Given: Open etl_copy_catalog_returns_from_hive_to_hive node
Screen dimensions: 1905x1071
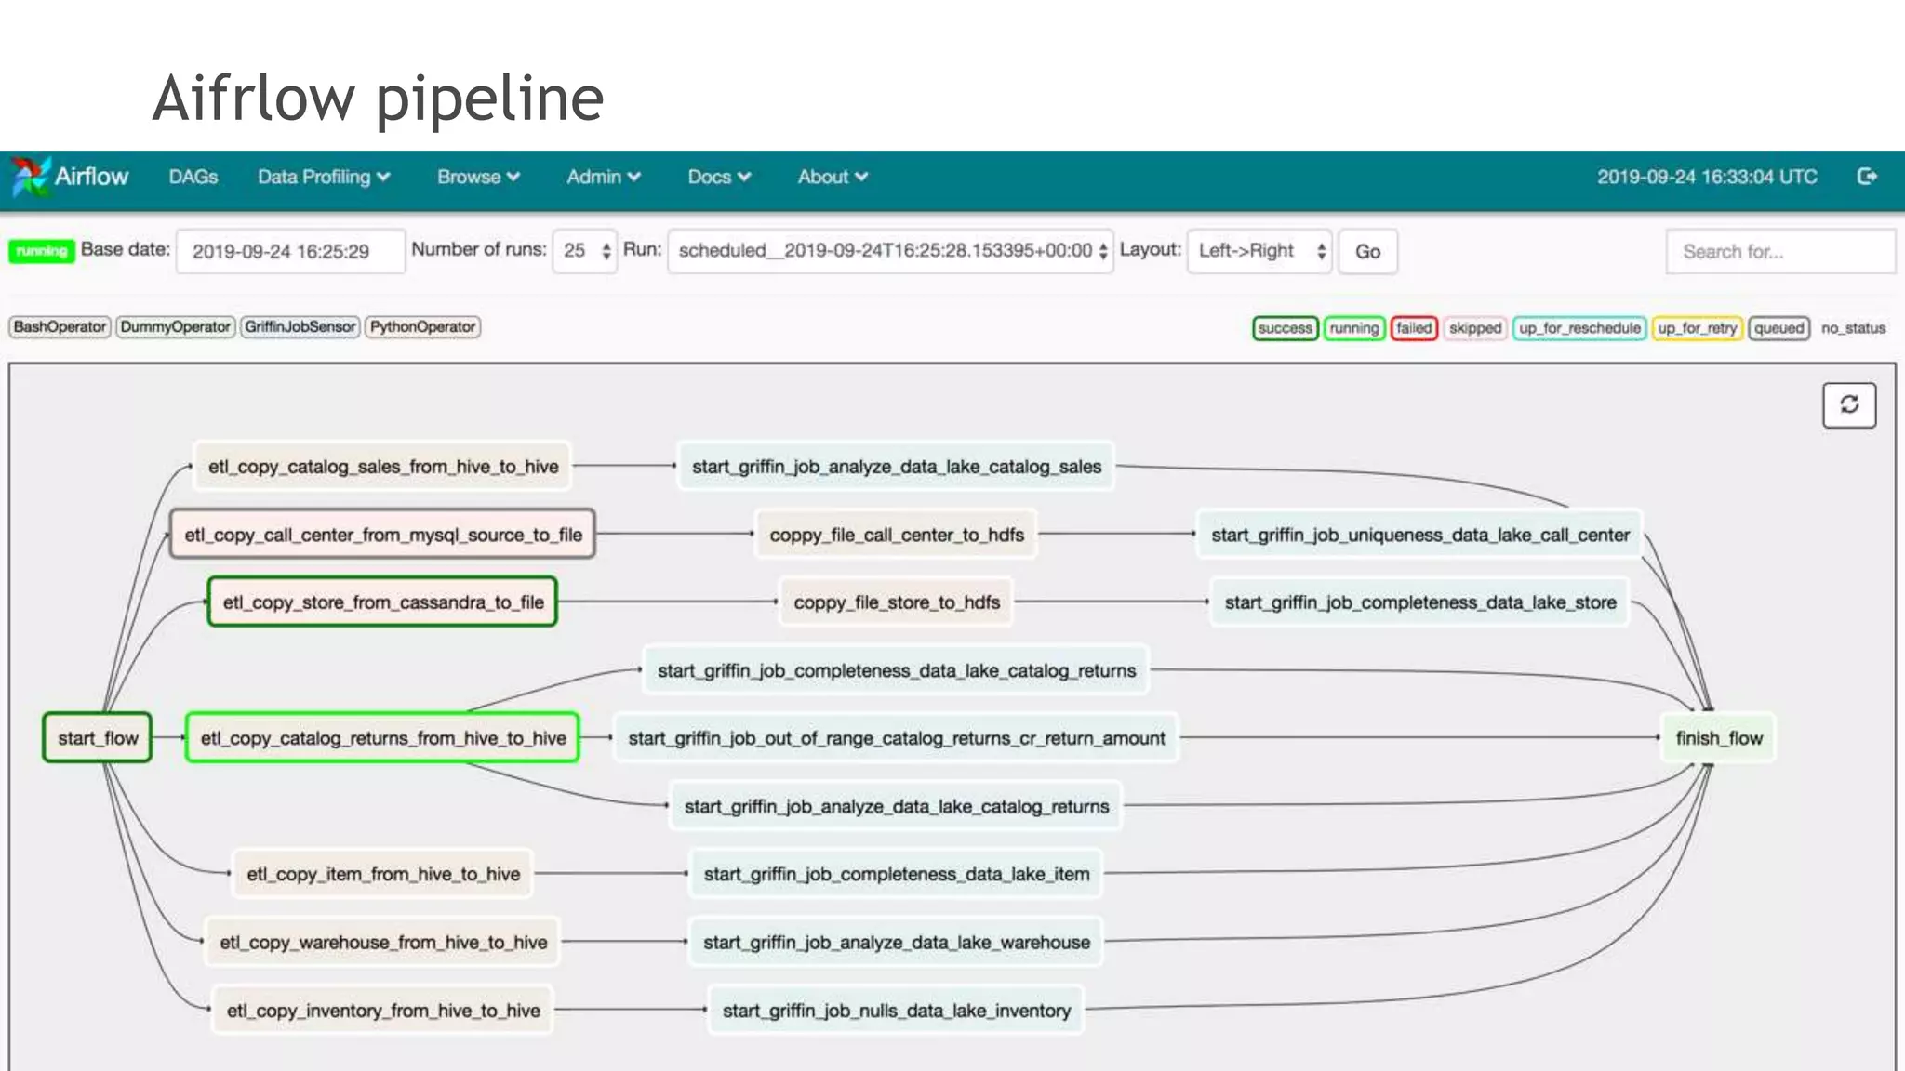Looking at the screenshot, I should (383, 738).
